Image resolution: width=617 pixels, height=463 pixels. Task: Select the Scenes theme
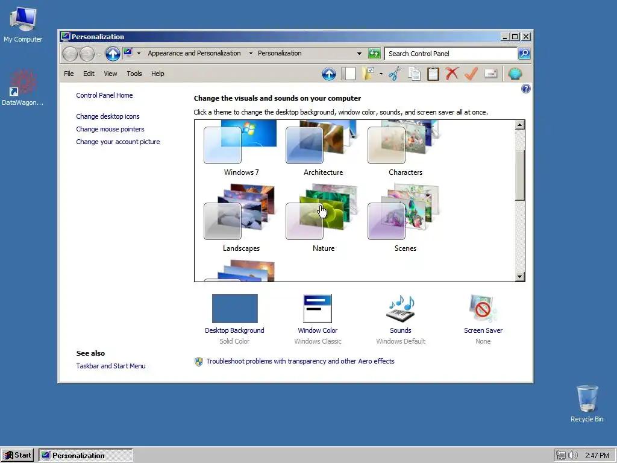pyautogui.click(x=405, y=218)
